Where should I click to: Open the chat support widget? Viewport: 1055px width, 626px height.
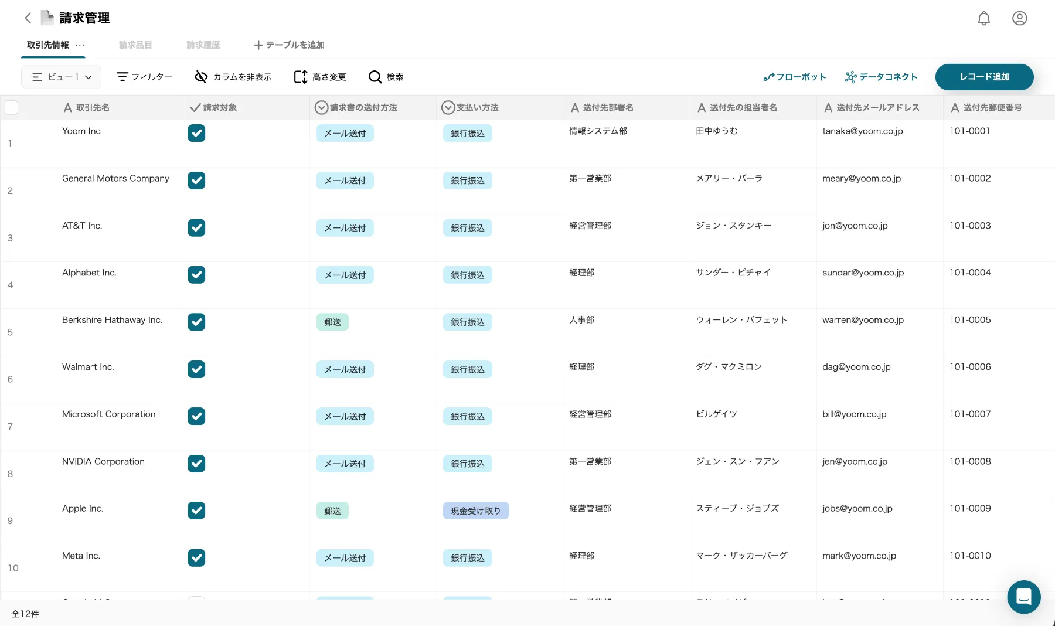point(1024,597)
